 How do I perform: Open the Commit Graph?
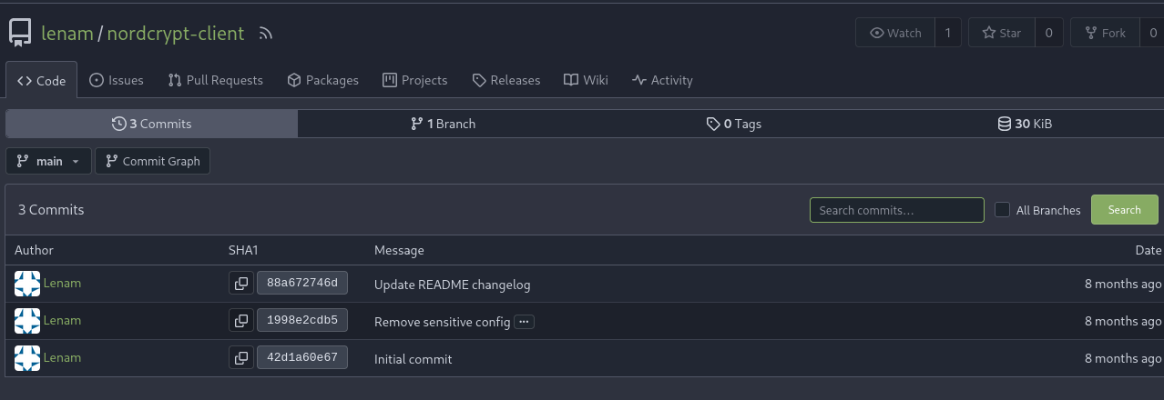pyautogui.click(x=153, y=161)
